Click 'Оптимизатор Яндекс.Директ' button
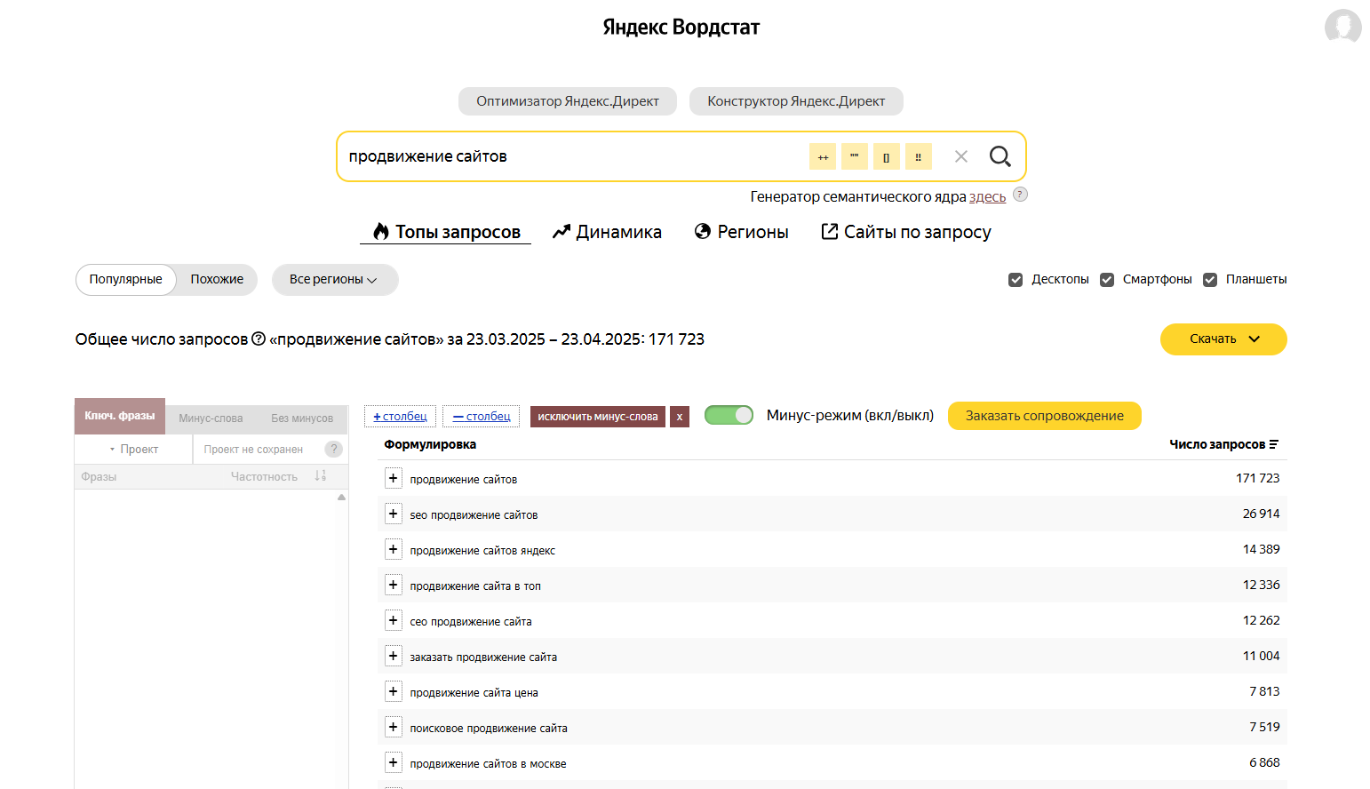The width and height of the screenshot is (1370, 789). point(568,101)
